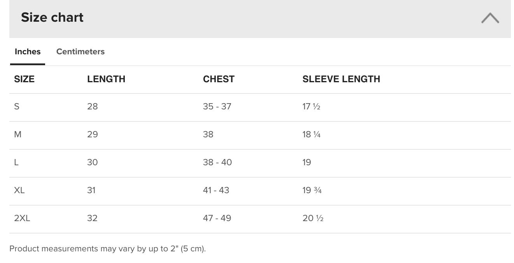The image size is (514, 263).
Task: Switch to the Centimeters tab
Action: pyautogui.click(x=80, y=52)
